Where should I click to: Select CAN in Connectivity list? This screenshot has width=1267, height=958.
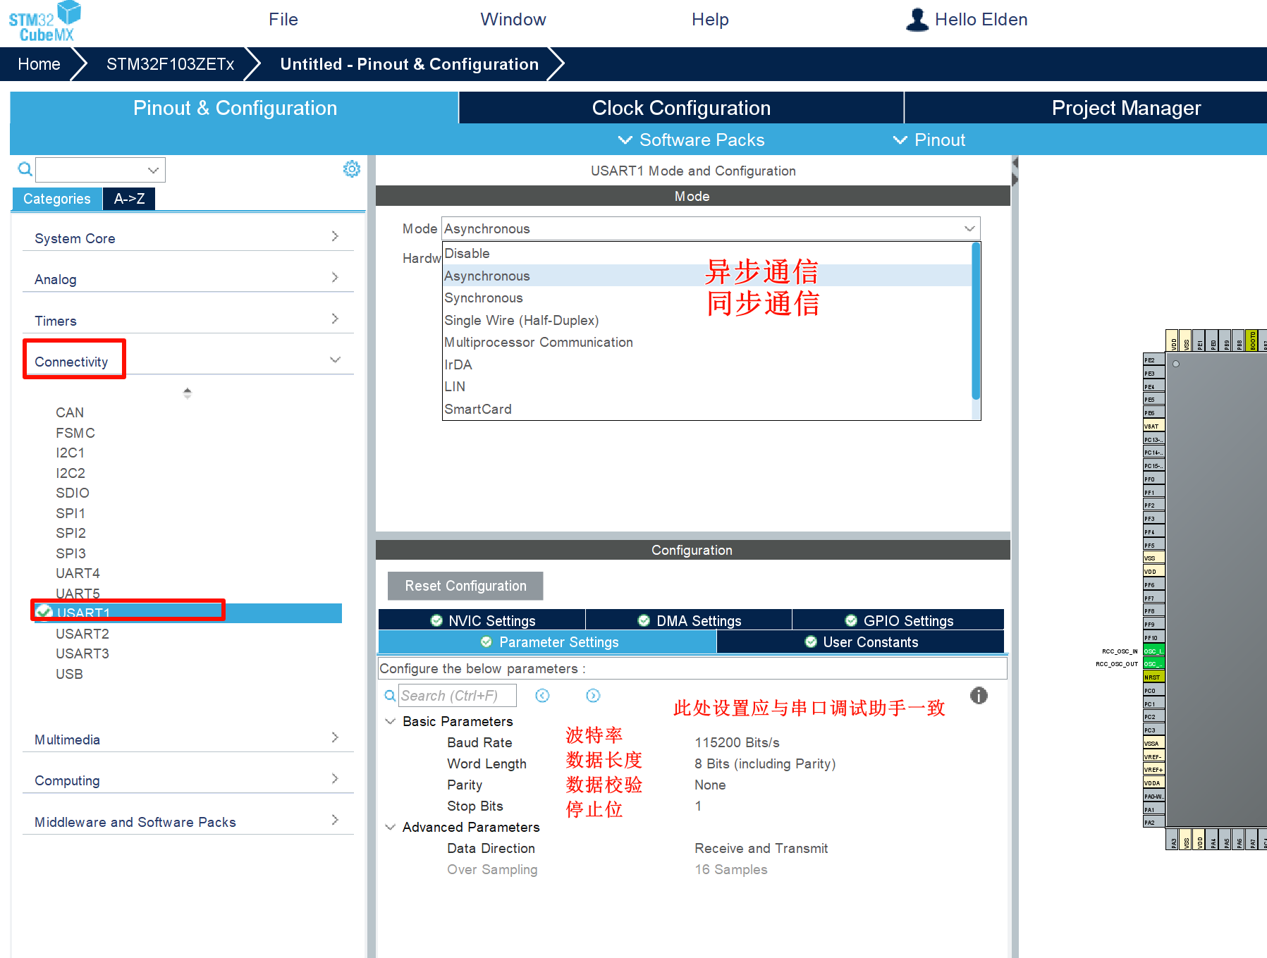point(70,412)
